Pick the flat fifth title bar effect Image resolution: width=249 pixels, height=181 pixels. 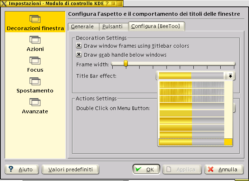[x=192, y=113]
